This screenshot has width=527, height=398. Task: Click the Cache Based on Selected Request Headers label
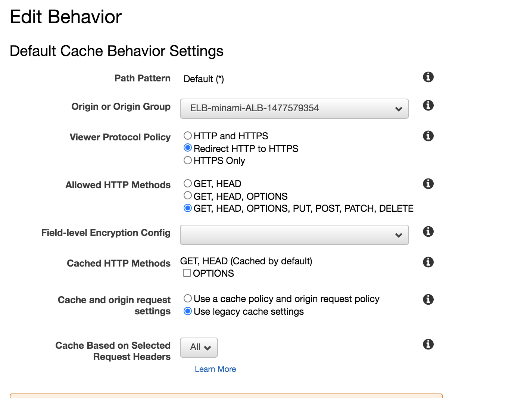pos(113,351)
